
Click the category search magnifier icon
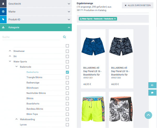coord(64,37)
